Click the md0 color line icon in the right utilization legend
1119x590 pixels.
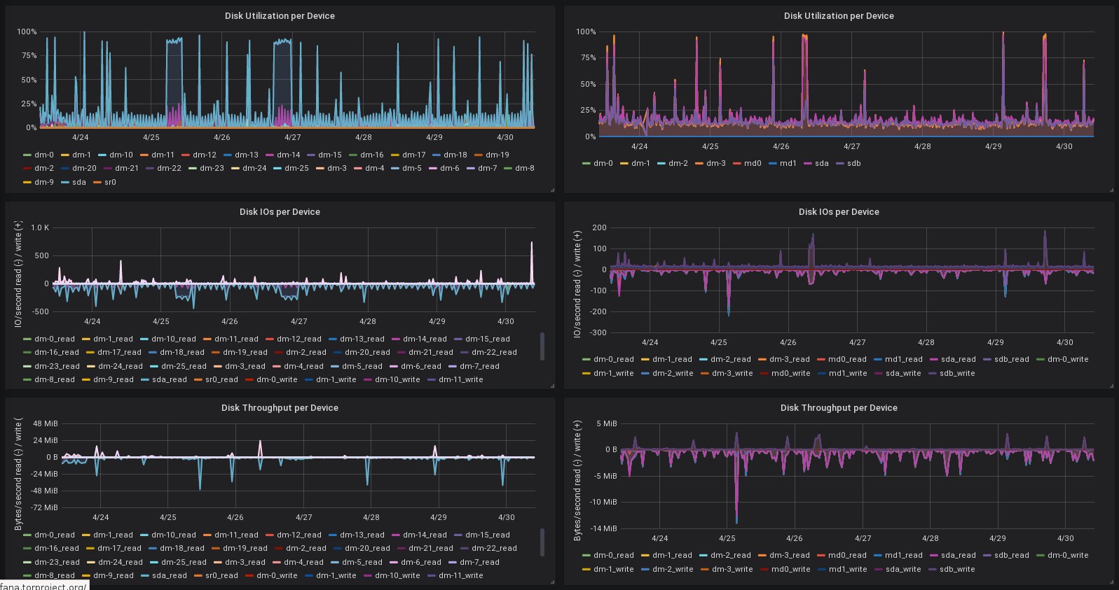tap(737, 164)
